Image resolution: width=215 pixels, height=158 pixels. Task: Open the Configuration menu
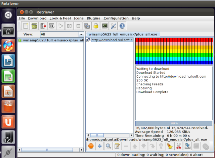116,18
